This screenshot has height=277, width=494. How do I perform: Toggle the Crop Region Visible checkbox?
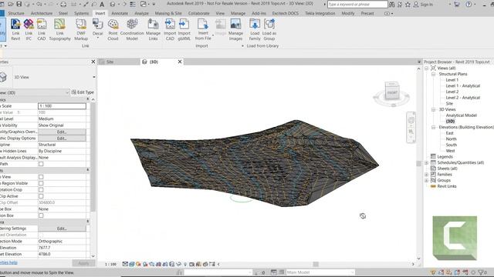point(41,183)
